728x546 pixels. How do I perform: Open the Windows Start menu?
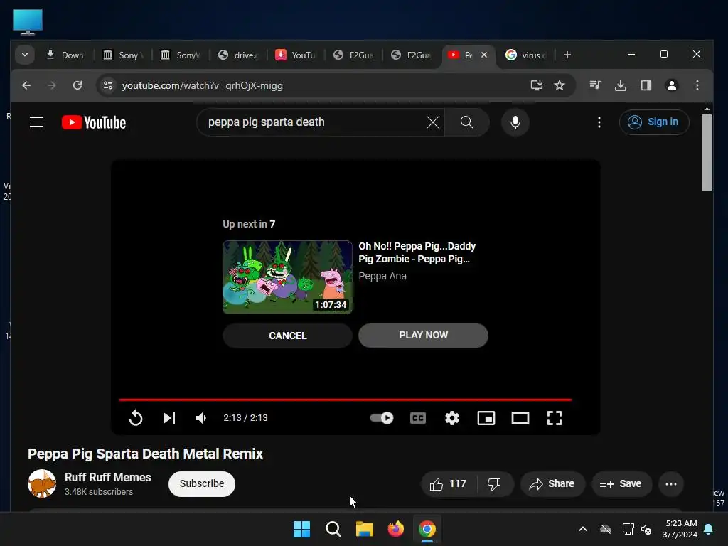pyautogui.click(x=301, y=529)
